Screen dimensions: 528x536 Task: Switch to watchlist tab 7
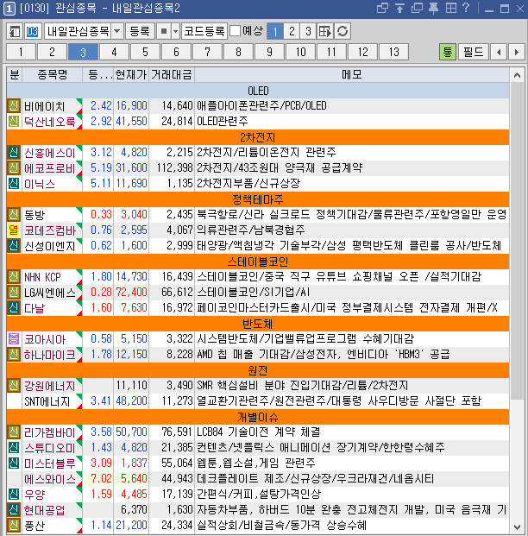(207, 52)
